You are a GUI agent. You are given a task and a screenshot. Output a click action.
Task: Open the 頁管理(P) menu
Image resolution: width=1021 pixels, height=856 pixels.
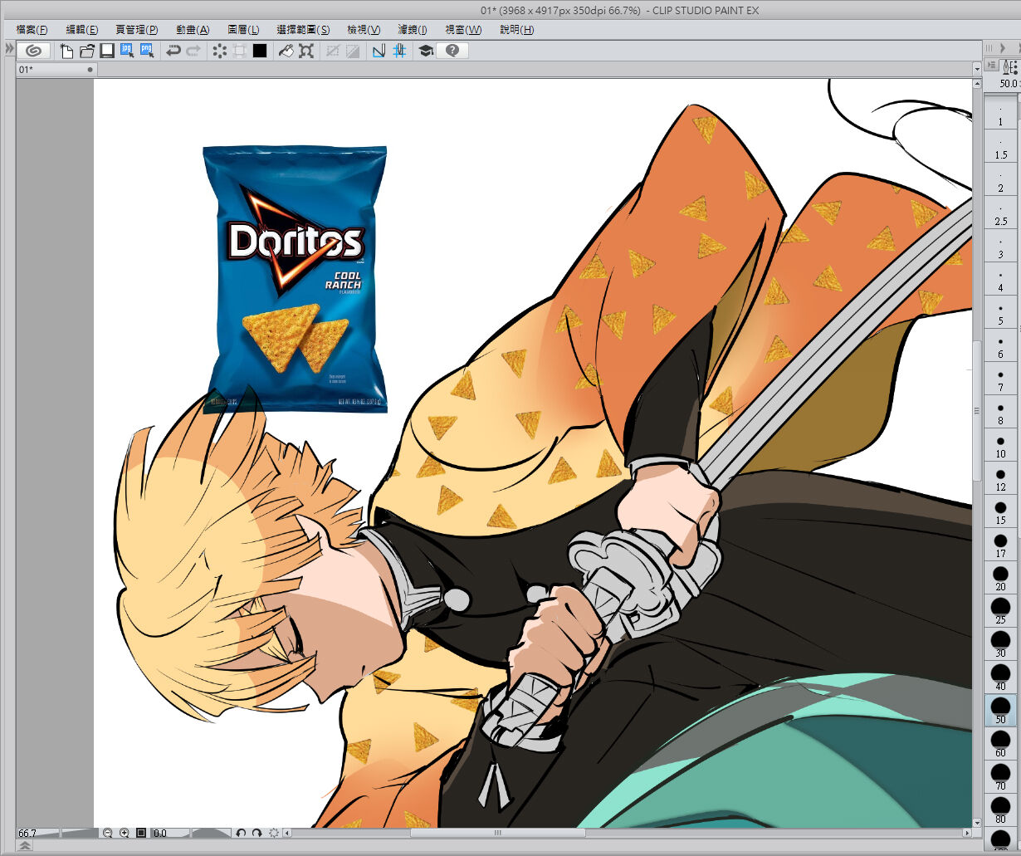click(137, 30)
